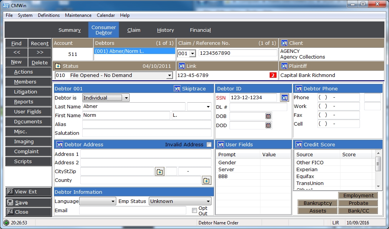Click the Skiptrace search icon
Screen dimensions: 389x229
(x=177, y=89)
